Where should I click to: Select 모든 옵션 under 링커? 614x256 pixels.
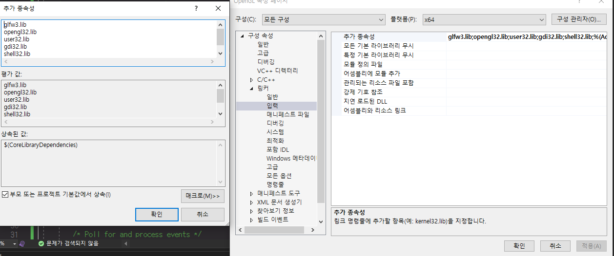(x=279, y=176)
